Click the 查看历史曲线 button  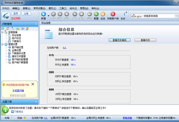click(x=119, y=40)
